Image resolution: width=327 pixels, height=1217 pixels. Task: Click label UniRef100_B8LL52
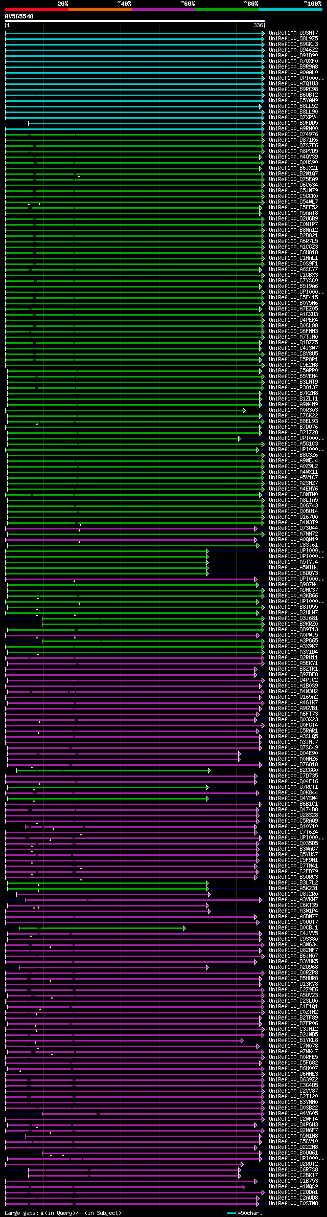293,106
